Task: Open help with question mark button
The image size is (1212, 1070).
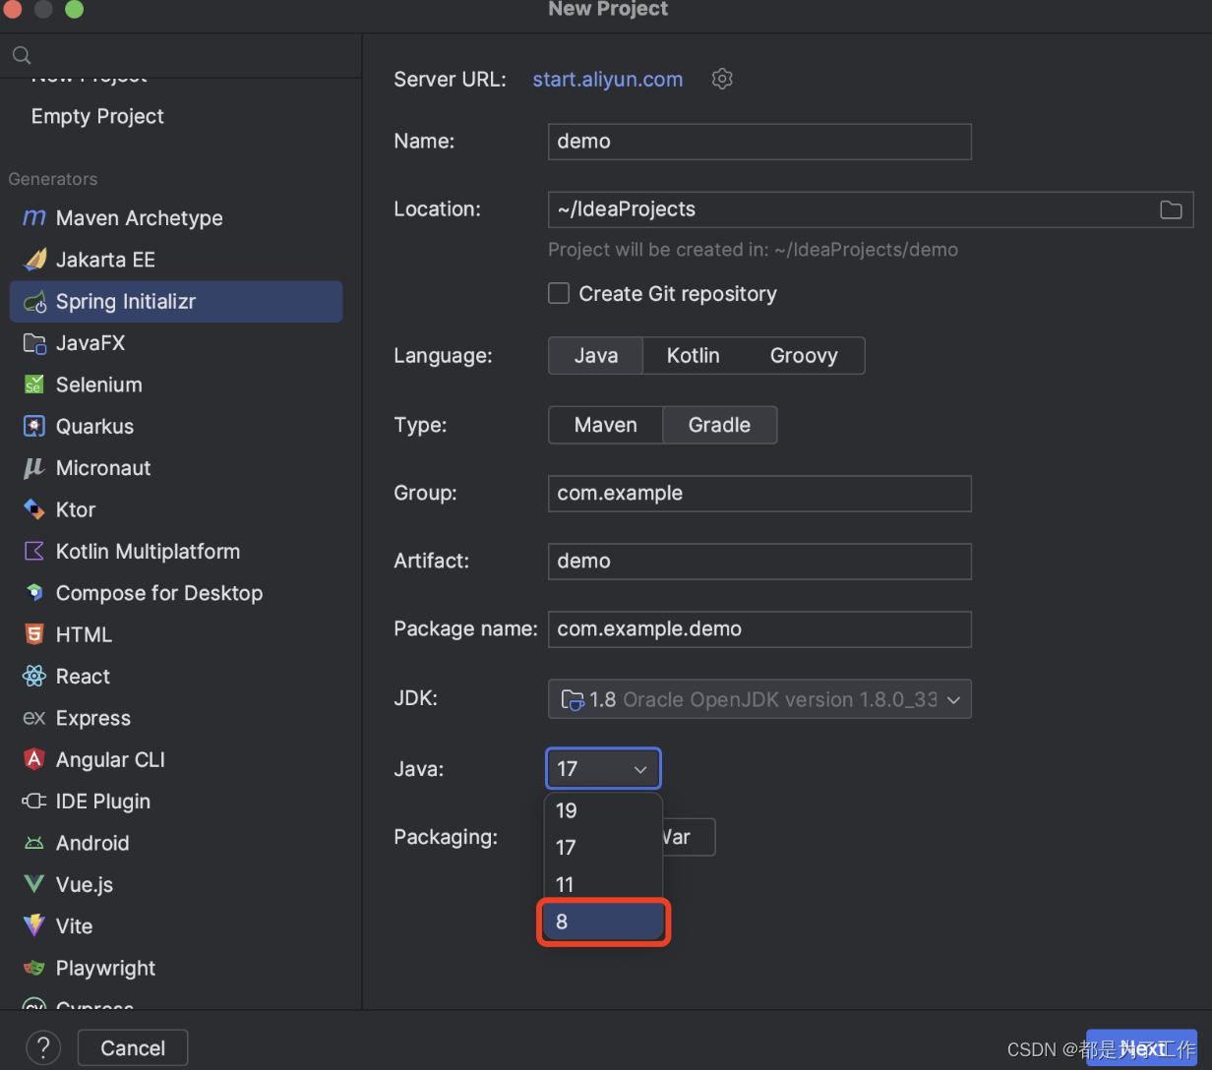Action: click(43, 1048)
